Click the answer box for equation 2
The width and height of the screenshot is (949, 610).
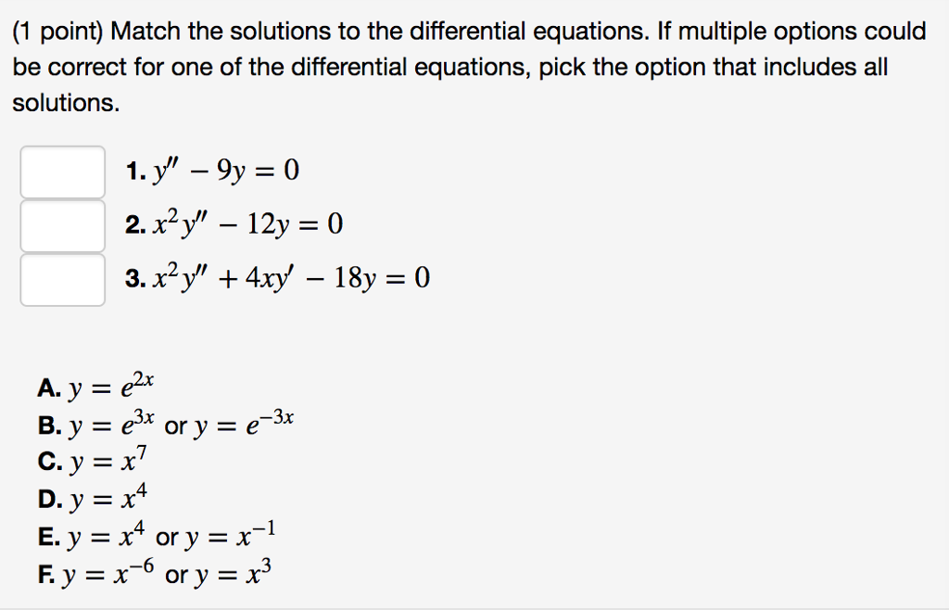[61, 225]
